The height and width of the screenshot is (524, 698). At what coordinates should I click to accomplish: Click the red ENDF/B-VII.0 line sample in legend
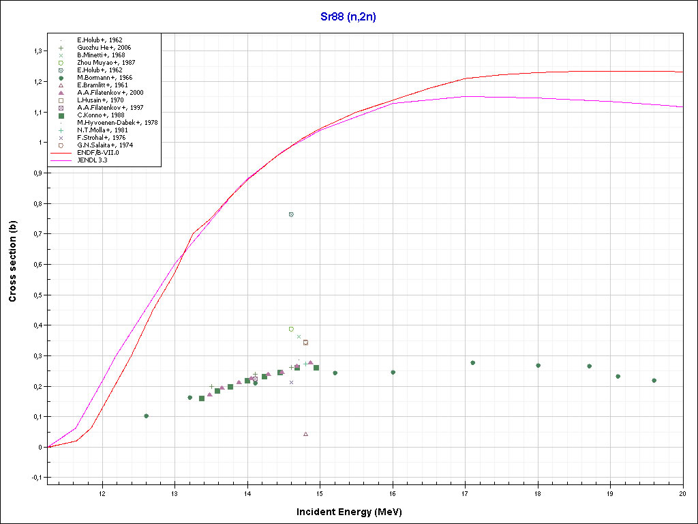[x=61, y=153]
